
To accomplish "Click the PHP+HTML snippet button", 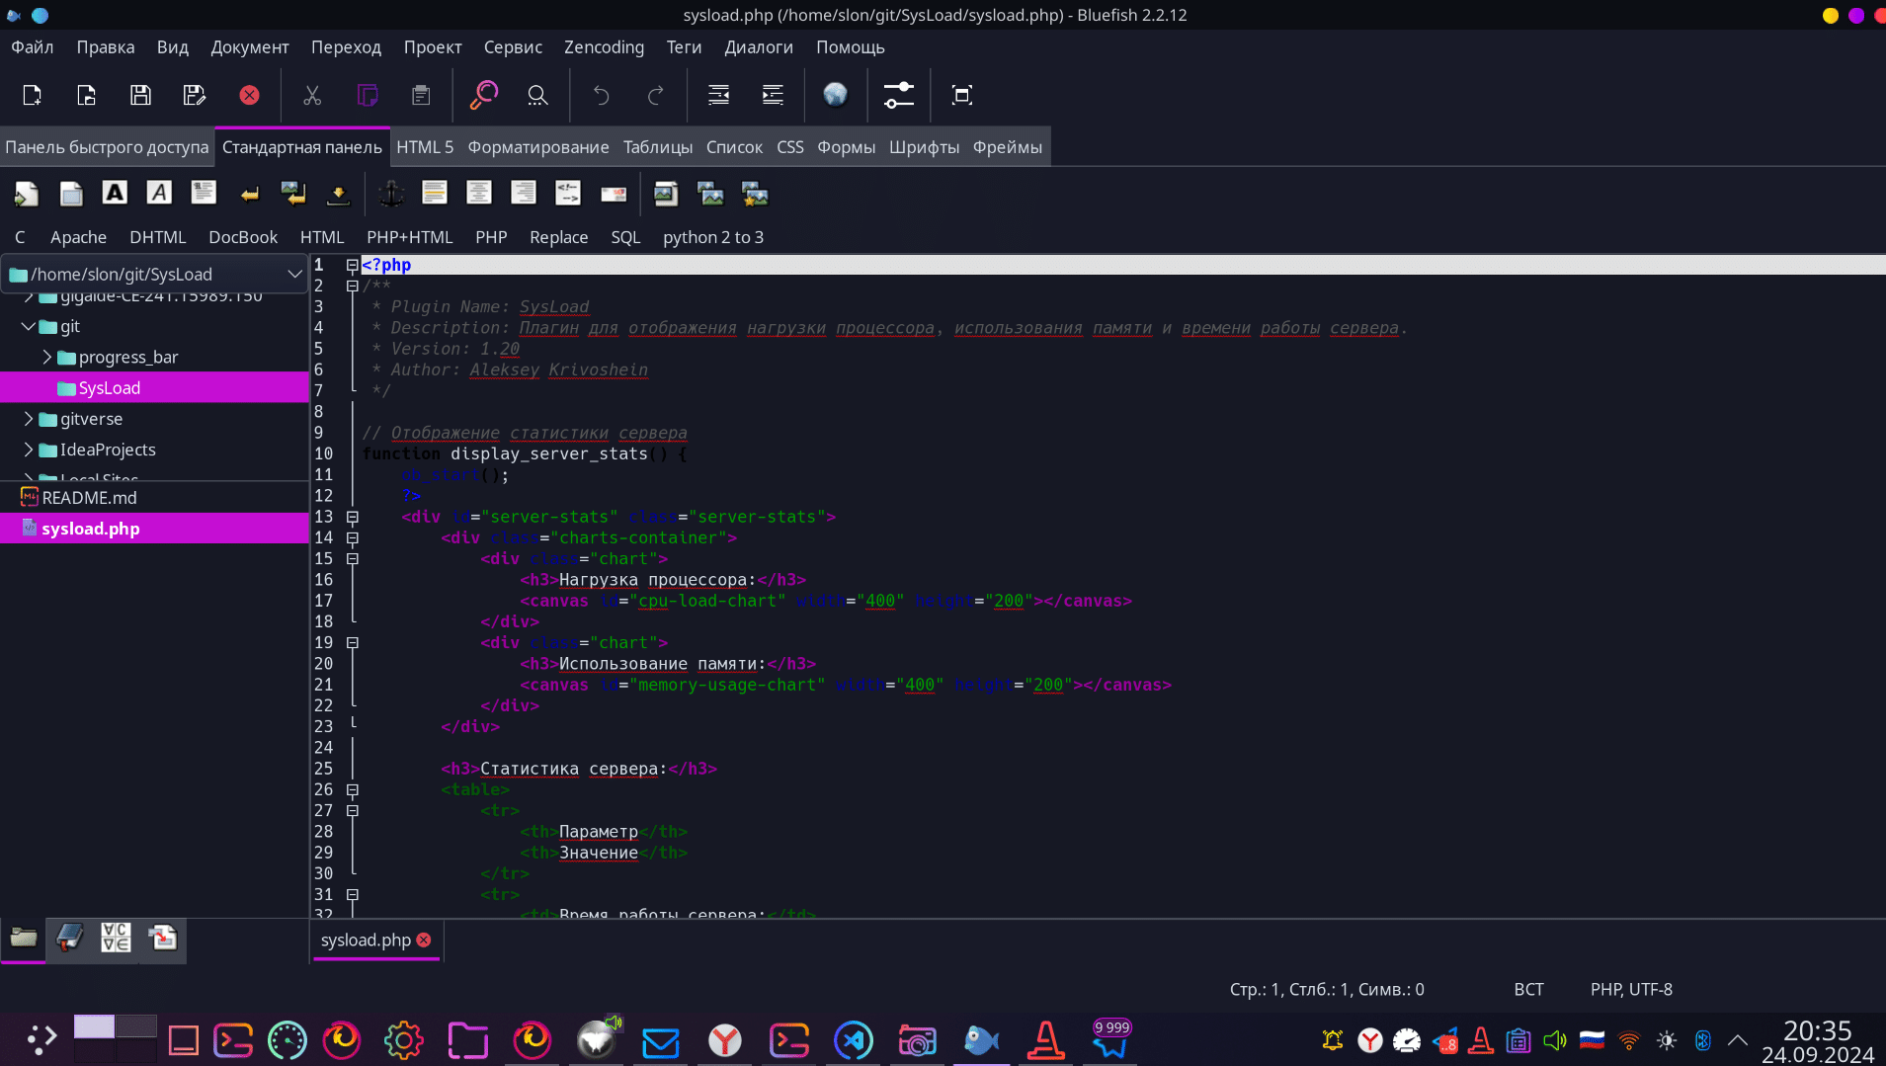I will [x=409, y=237].
